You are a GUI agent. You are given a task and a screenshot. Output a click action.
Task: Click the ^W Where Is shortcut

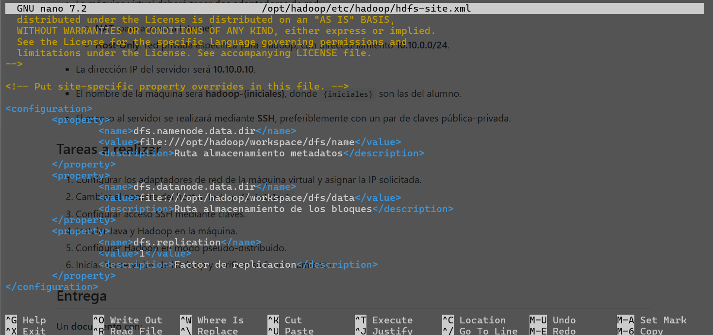[x=212, y=320]
